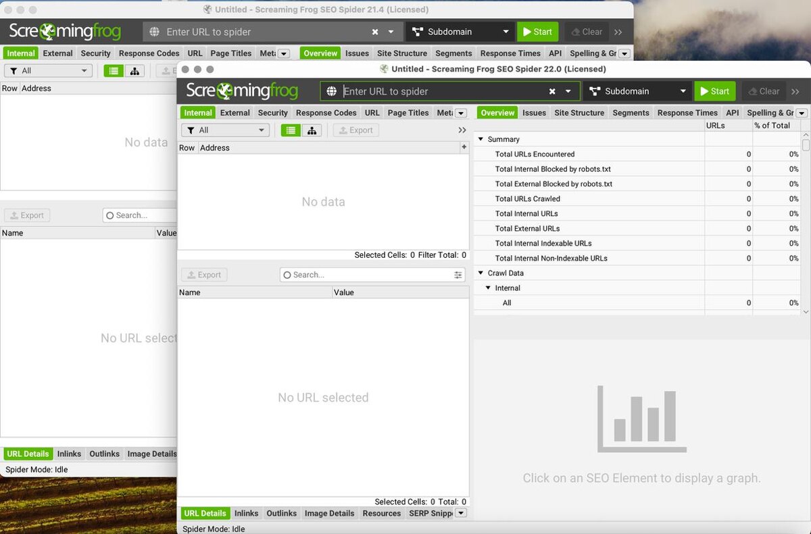Screen dimensions: 811x534
Task: Open the Site Structure tab in front window
Action: click(x=579, y=113)
